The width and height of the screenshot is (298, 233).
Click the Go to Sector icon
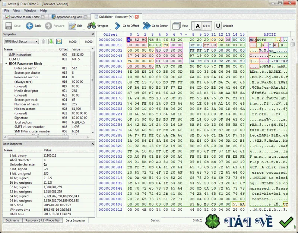pyautogui.click(x=146, y=26)
